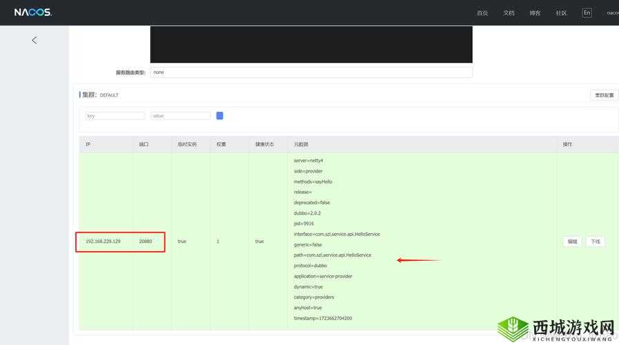
Task: Click the blue filter add button
Action: pos(219,116)
